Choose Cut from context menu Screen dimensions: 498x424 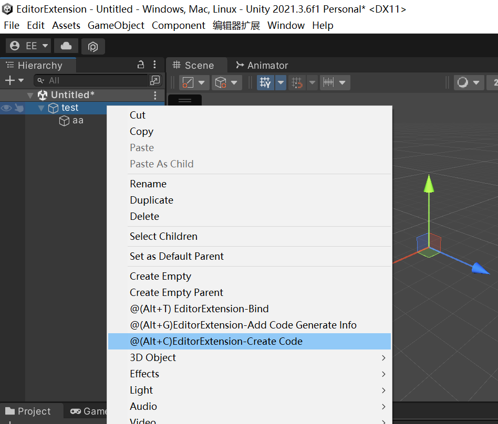pos(250,115)
